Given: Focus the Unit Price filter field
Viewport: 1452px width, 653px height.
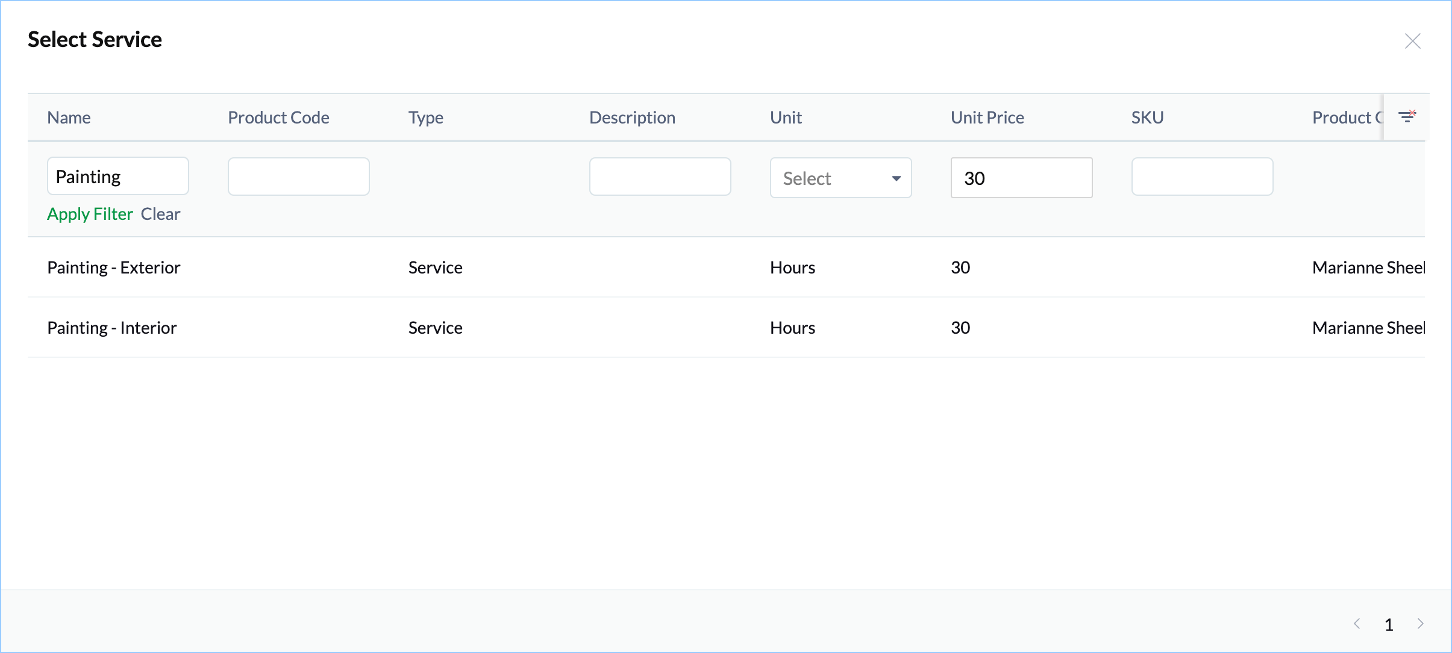Looking at the screenshot, I should point(1021,178).
